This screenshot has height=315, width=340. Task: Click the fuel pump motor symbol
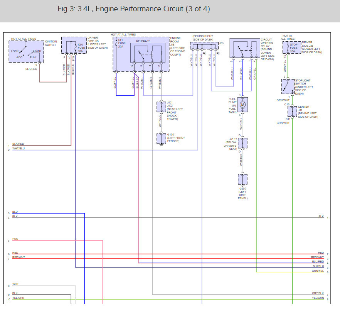click(x=242, y=104)
